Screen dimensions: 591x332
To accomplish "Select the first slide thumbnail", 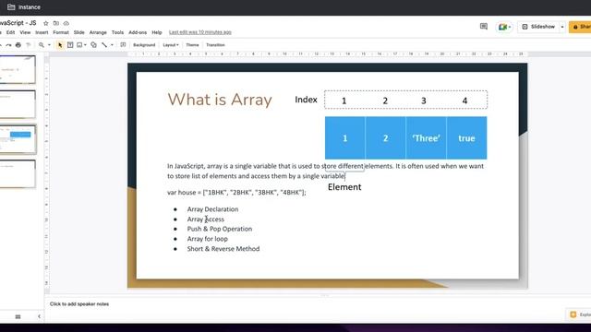I will (x=18, y=70).
